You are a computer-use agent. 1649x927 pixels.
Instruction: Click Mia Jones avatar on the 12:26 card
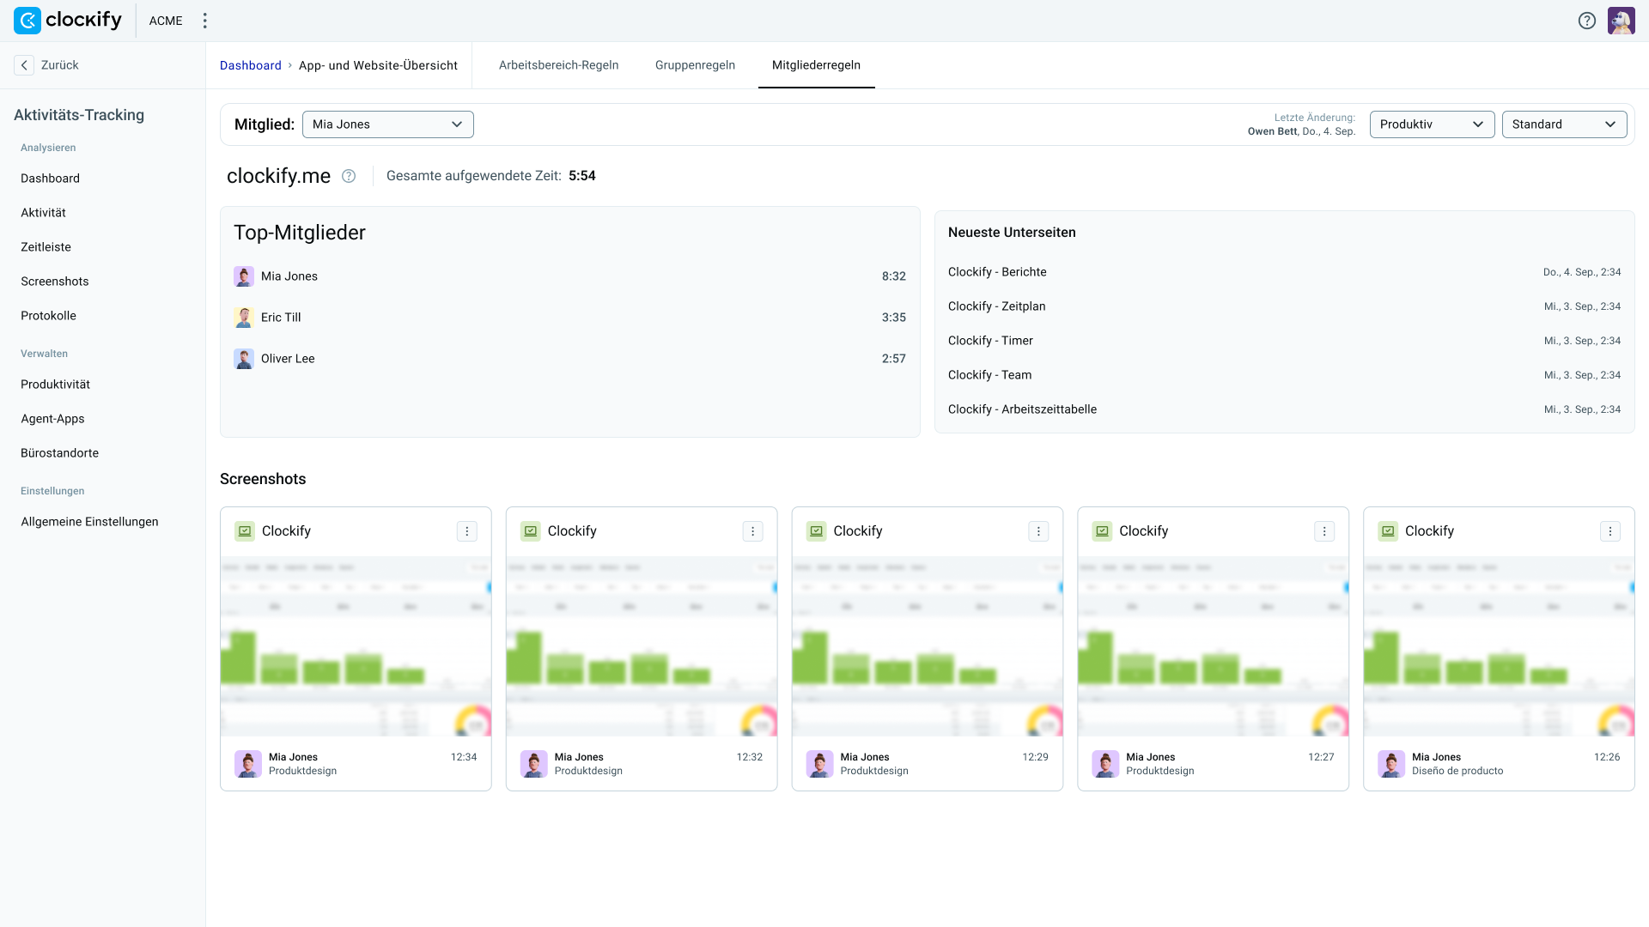pos(1391,764)
